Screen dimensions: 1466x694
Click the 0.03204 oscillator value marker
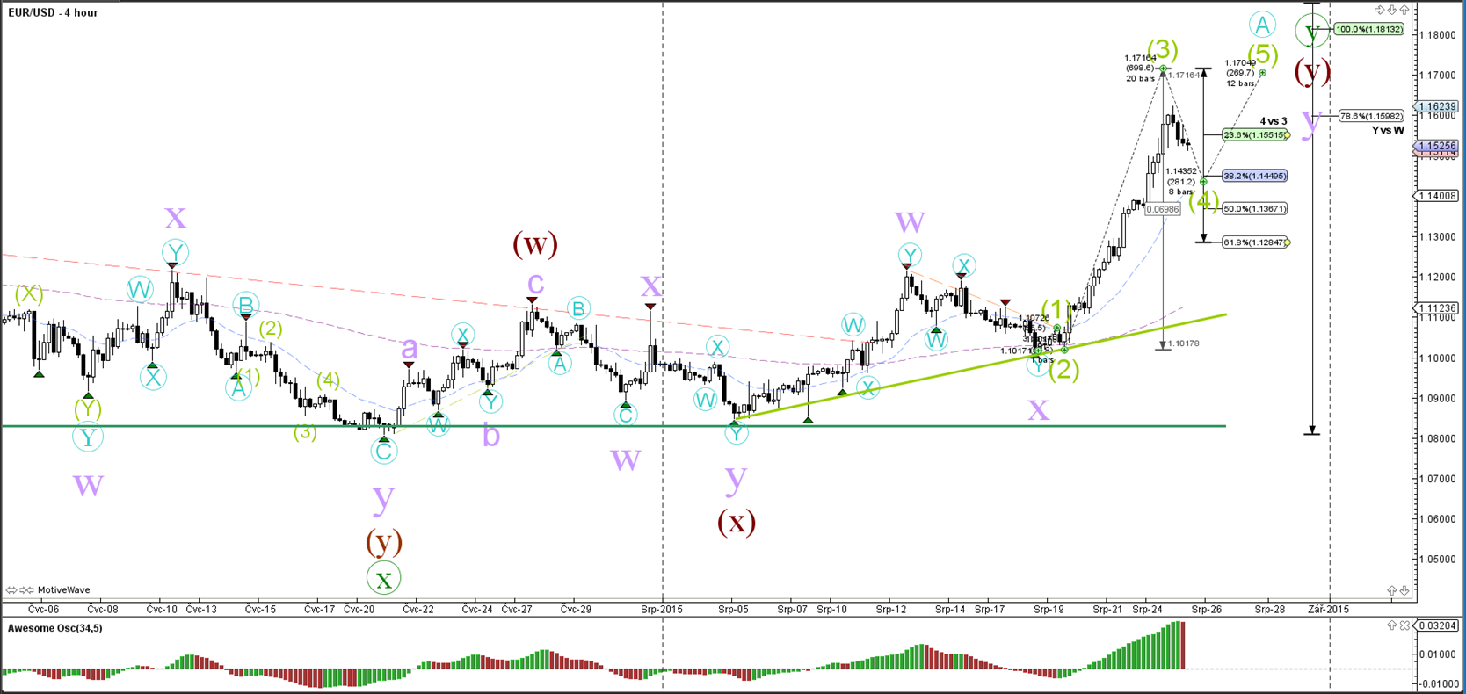[x=1434, y=626]
